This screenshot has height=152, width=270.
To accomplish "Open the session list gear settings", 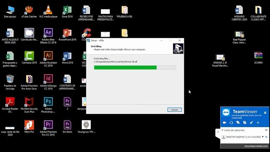I will click(266, 130).
